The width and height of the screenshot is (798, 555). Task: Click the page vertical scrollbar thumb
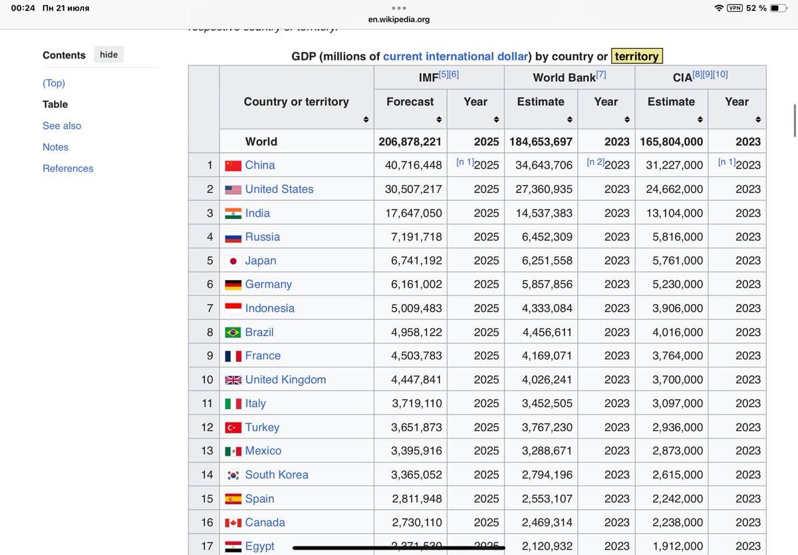click(x=795, y=119)
